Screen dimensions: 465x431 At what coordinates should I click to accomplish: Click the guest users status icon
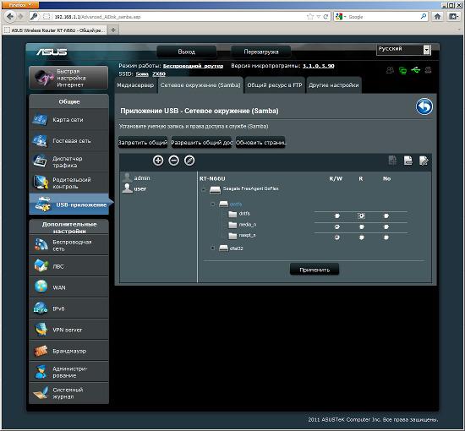point(390,70)
